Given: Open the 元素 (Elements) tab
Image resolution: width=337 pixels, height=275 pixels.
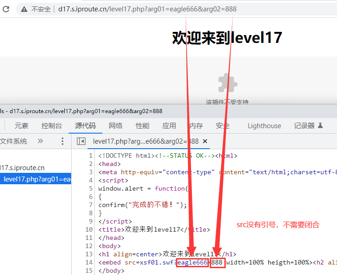Looking at the screenshot, I should [x=21, y=126].
